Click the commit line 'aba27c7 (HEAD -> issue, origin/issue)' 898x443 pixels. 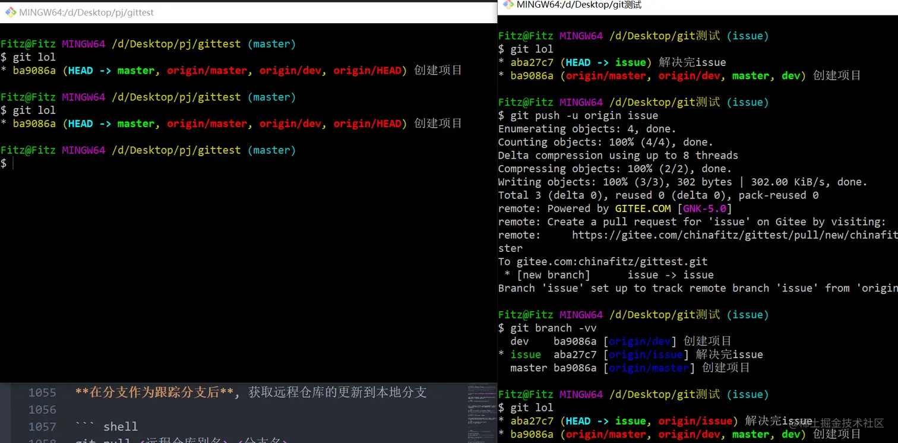(655, 421)
